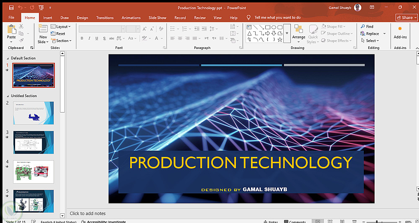Toggle Notes pane in status bar
This screenshot has height=223, width=419.
[271, 222]
